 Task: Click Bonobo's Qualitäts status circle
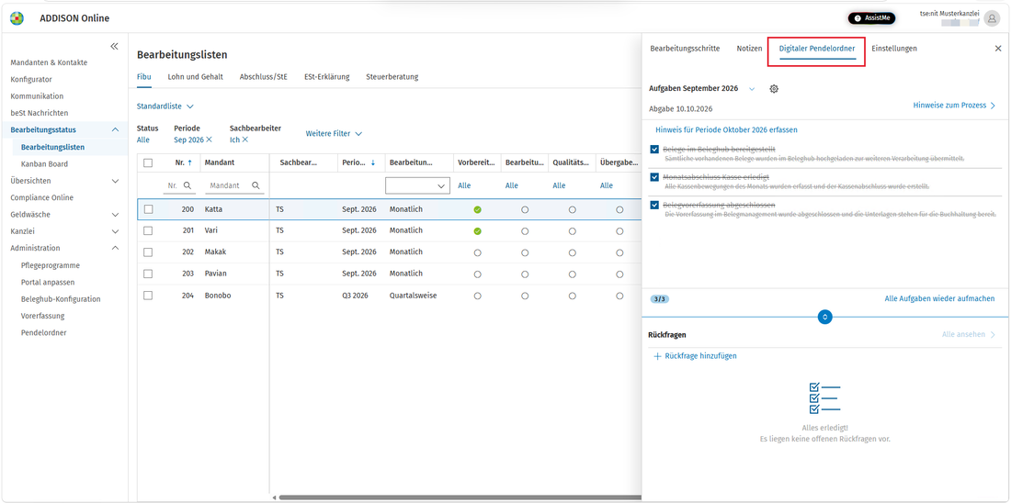572,296
